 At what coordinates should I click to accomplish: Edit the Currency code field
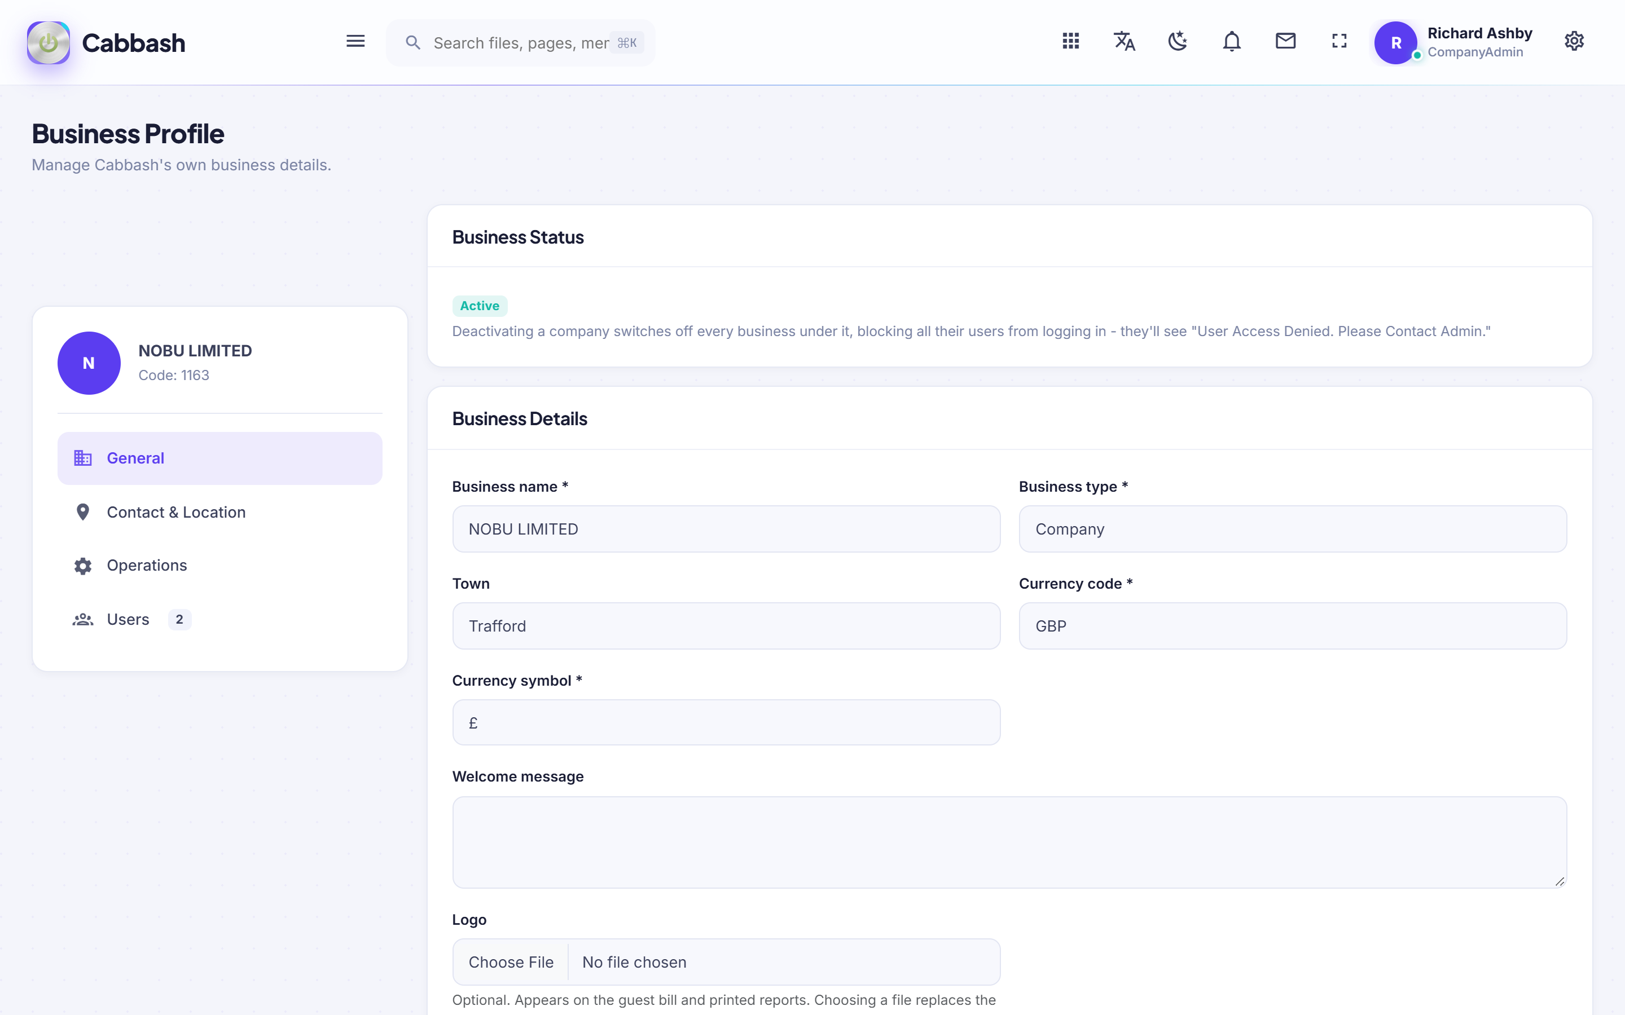pos(1293,626)
